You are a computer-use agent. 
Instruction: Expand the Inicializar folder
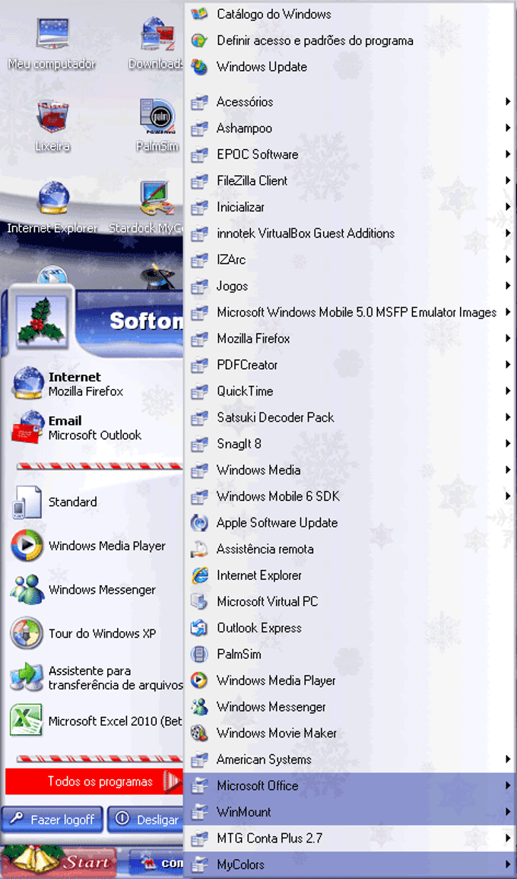pyautogui.click(x=350, y=207)
